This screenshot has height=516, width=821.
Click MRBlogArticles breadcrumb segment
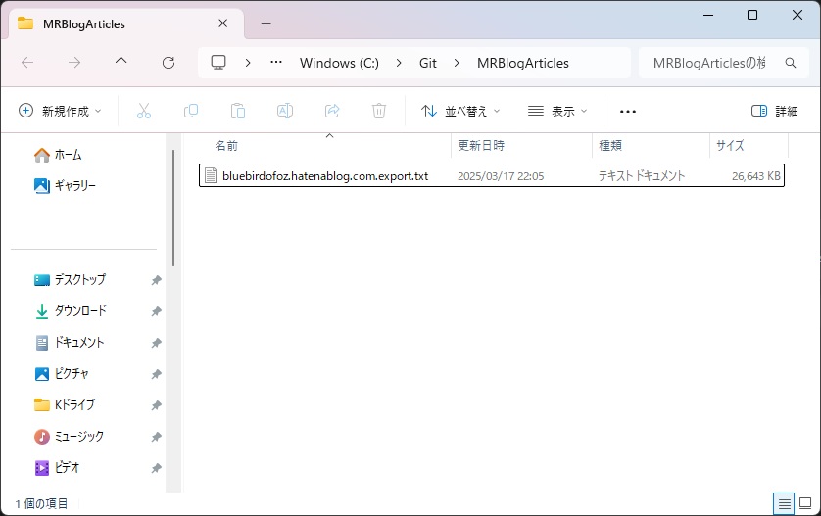click(x=522, y=63)
